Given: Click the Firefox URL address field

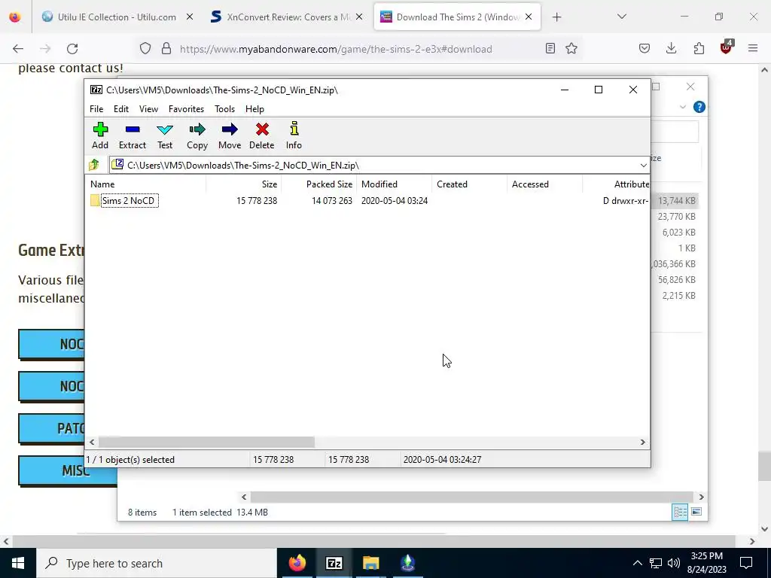Looking at the screenshot, I should pyautogui.click(x=336, y=49).
